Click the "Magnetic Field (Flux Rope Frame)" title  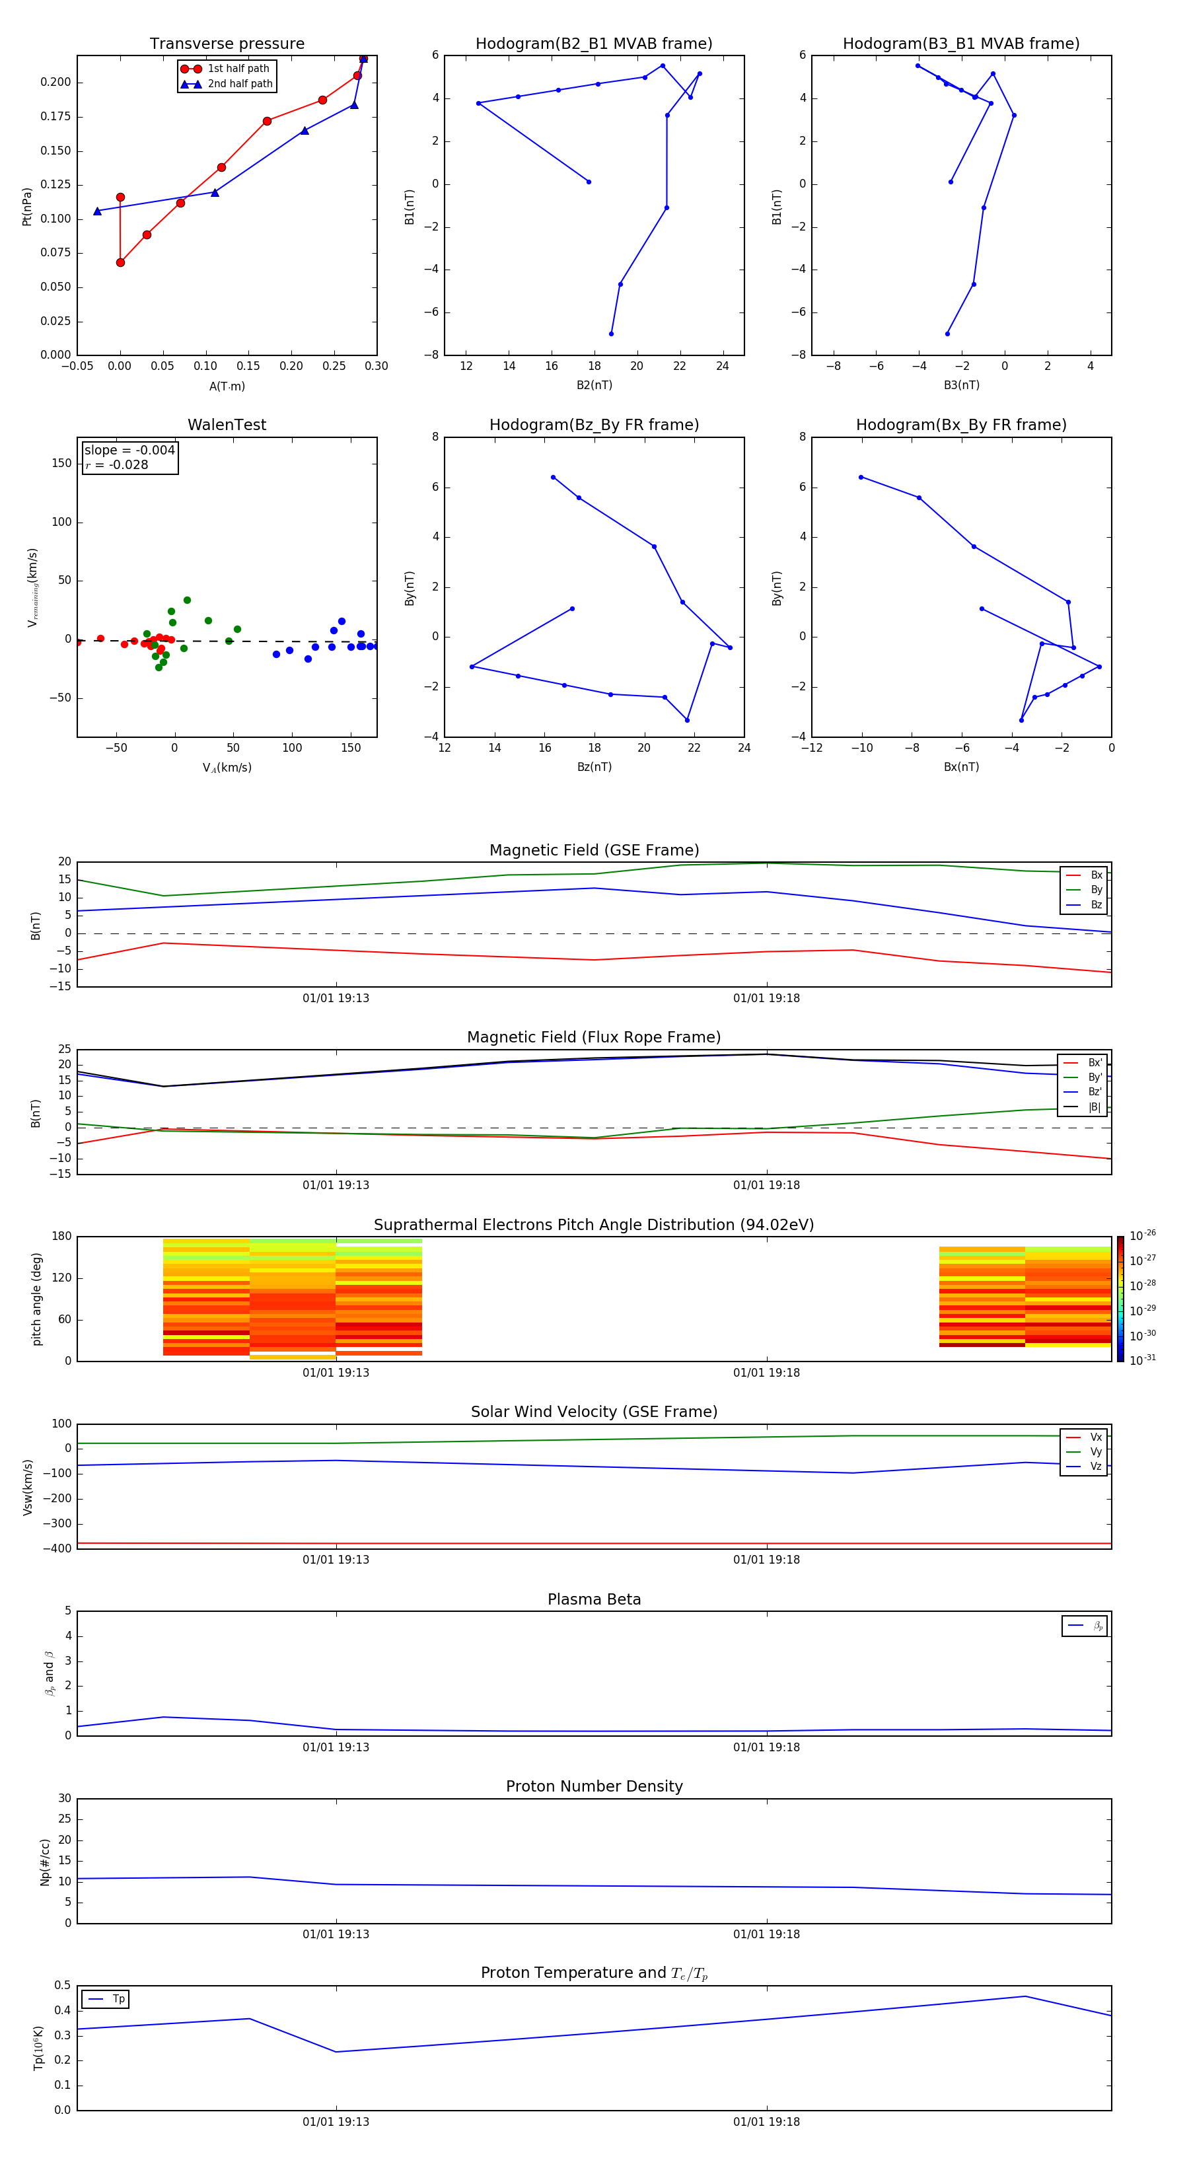(x=594, y=1038)
